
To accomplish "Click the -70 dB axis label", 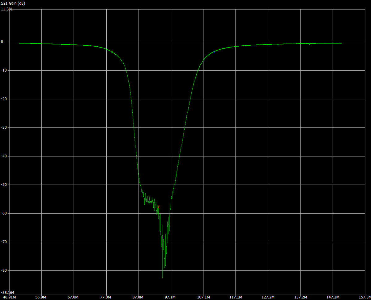I will point(4,242).
